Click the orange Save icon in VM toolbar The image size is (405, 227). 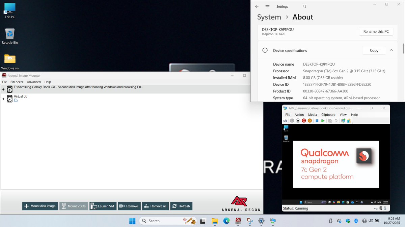(x=310, y=120)
